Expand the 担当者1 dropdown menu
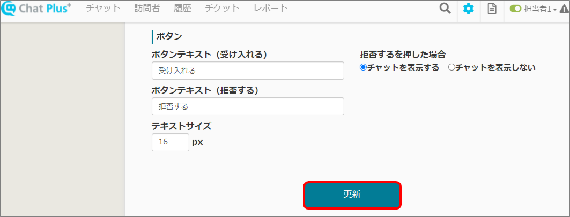 [x=539, y=9]
